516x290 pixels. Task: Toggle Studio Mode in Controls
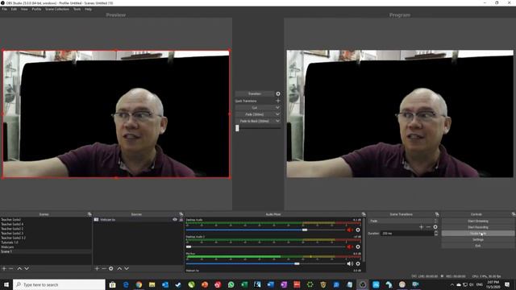[478, 234]
